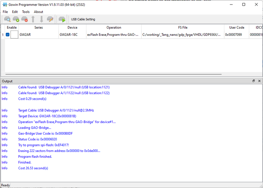Image resolution: width=263 pixels, height=188 pixels.
Task: Open the File menu
Action: [x=5, y=12]
